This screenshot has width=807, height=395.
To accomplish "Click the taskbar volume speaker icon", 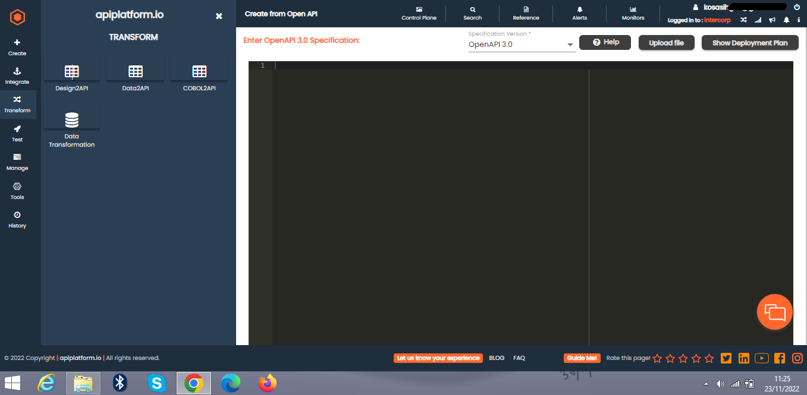I will tap(720, 384).
